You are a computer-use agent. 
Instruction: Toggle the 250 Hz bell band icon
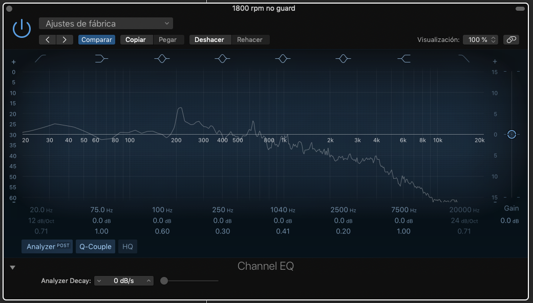[222, 58]
